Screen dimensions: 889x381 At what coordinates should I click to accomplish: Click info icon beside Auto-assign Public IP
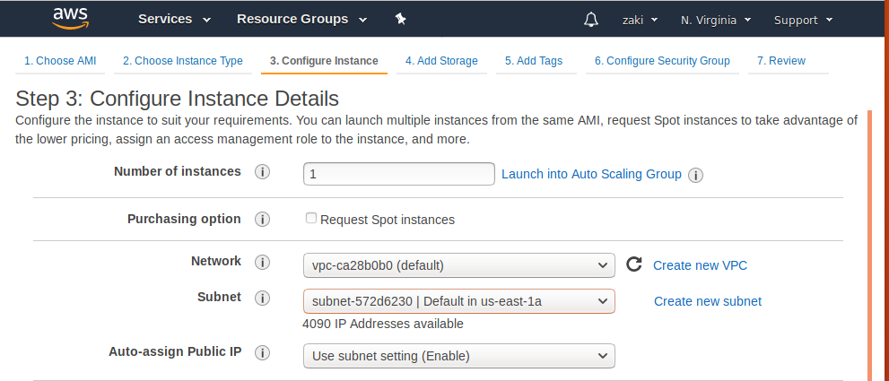263,353
